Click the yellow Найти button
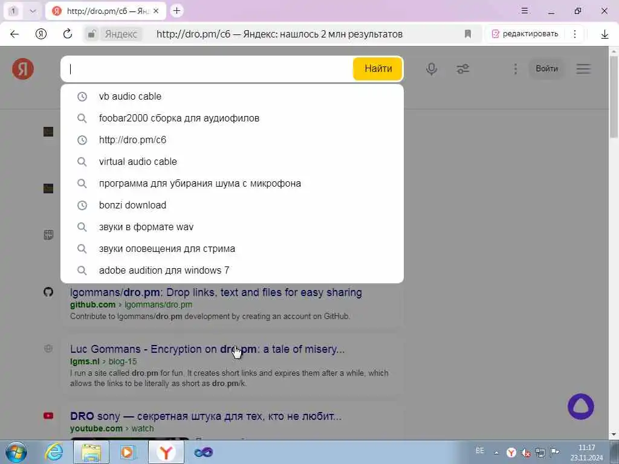619x464 pixels. click(x=378, y=69)
